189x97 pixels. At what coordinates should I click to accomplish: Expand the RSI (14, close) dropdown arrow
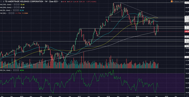point(12,70)
